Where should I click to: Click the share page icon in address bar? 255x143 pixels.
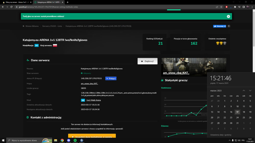[x=217, y=7]
